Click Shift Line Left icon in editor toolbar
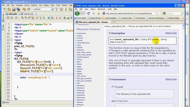This screenshot has height=107, width=190. [x=49, y=18]
